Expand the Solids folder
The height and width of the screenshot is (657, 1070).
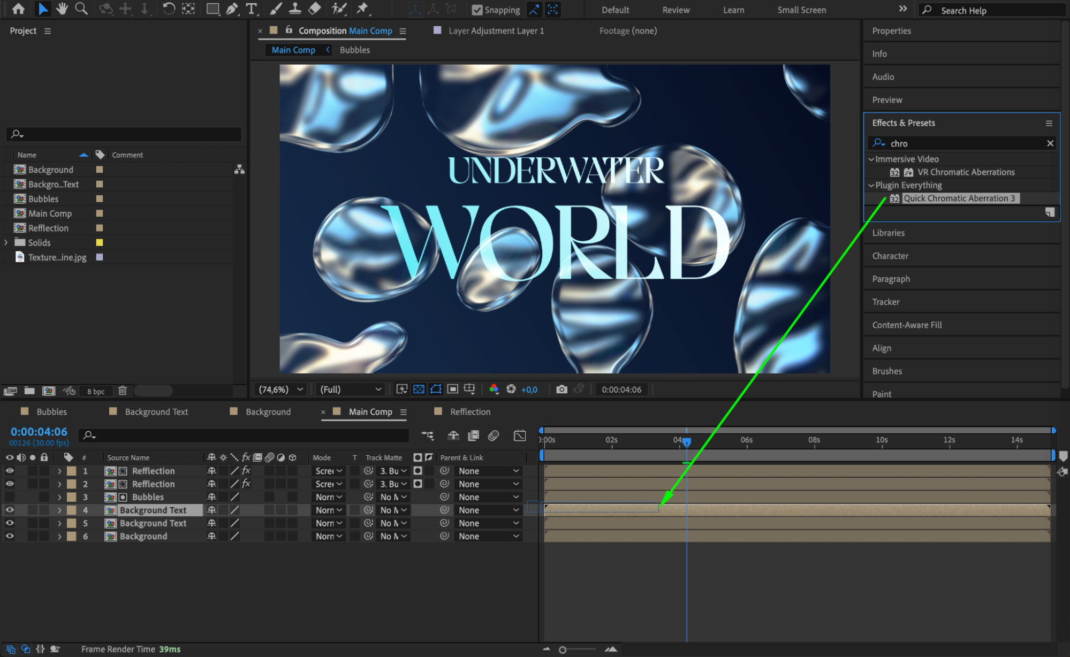pos(6,242)
